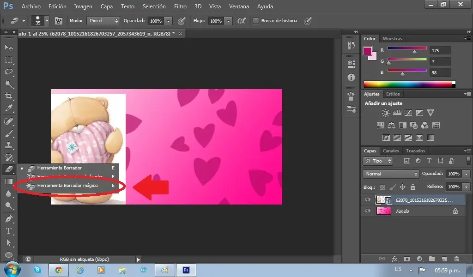Select the Blur tool
Image resolution: width=473 pixels, height=277 pixels.
[x=9, y=193]
